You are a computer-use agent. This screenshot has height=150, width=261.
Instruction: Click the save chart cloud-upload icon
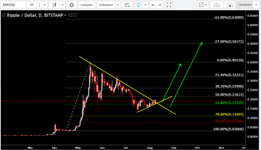[230, 5]
